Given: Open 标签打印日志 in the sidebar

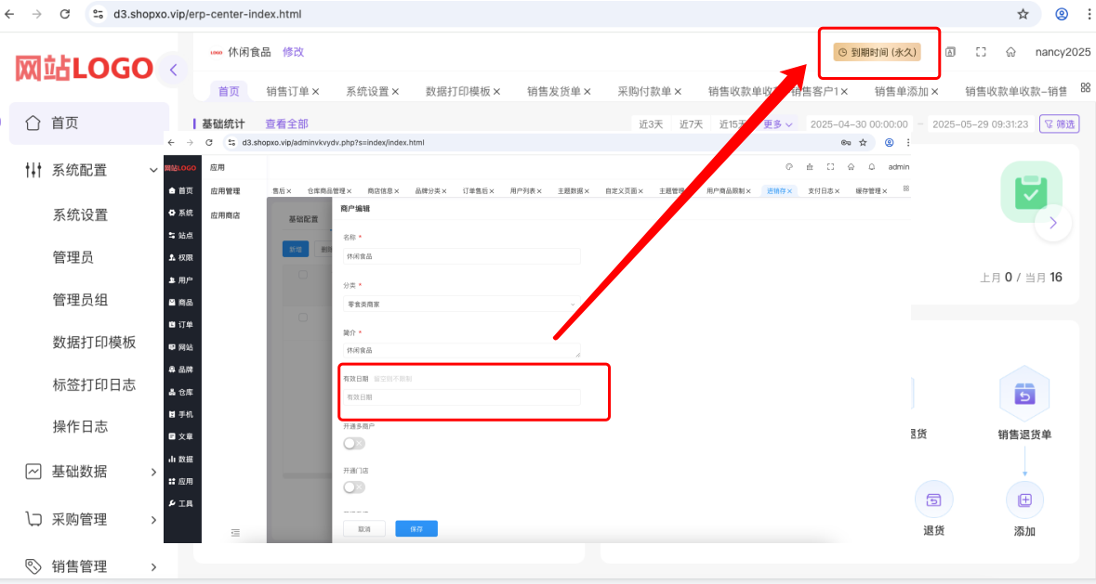Looking at the screenshot, I should pyautogui.click(x=95, y=385).
